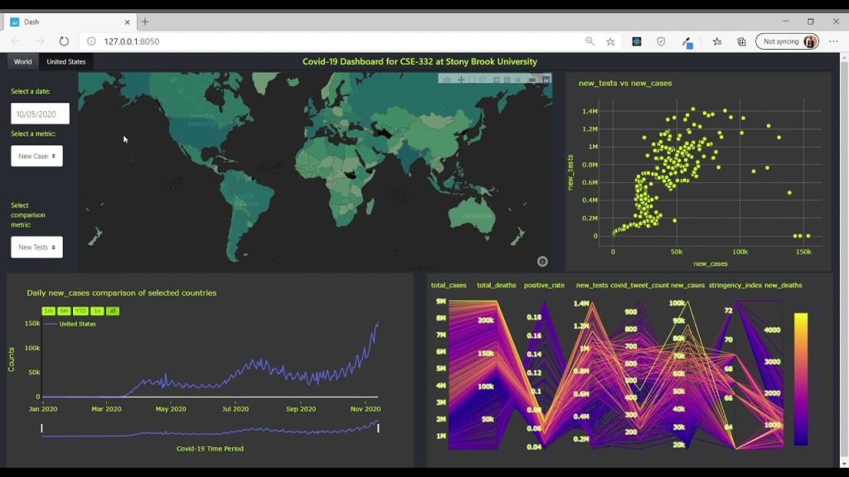The height and width of the screenshot is (477, 849).
Task: Click the map camera download icon
Action: click(447, 79)
